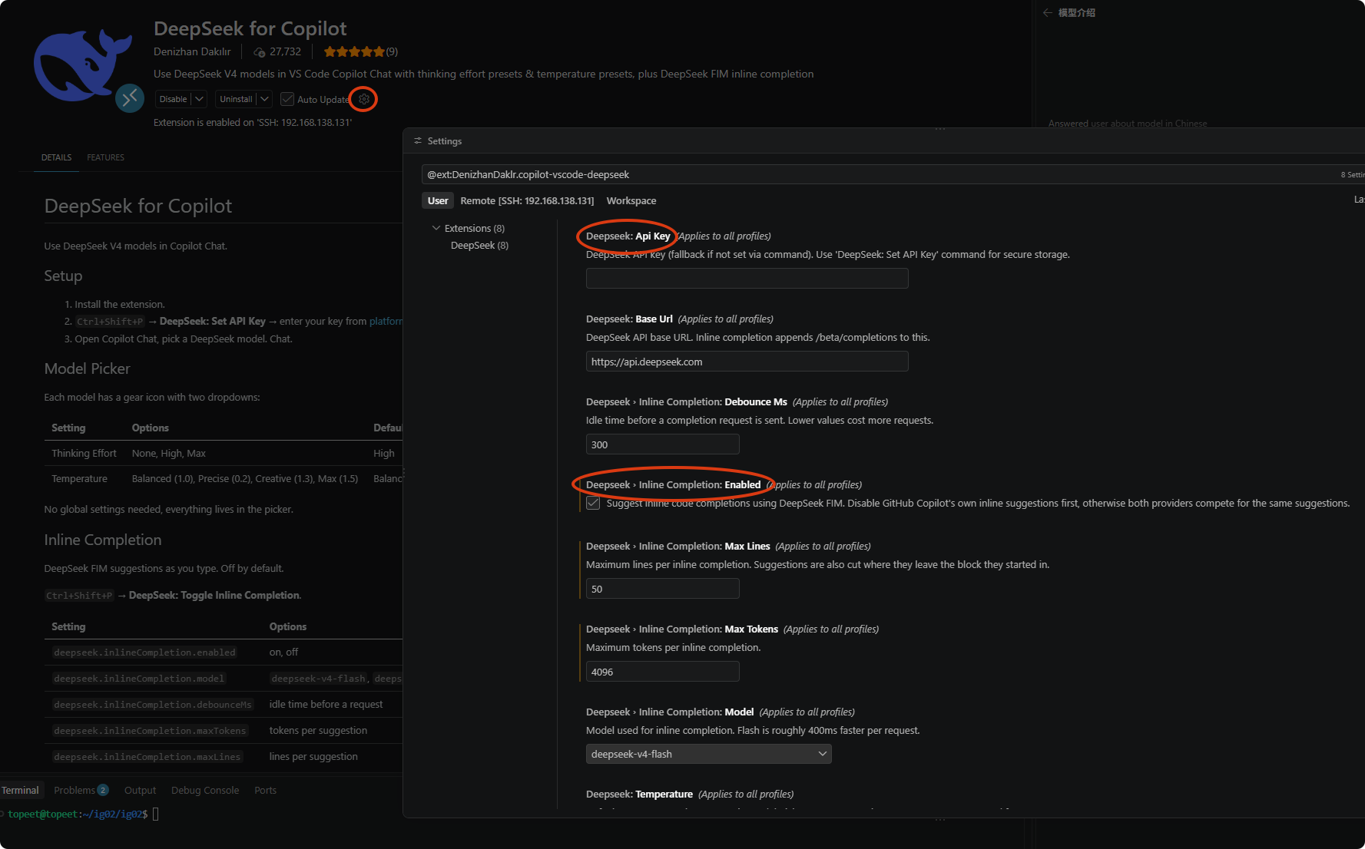Click the Uninstall extension button
The image size is (1365, 849).
(x=236, y=99)
